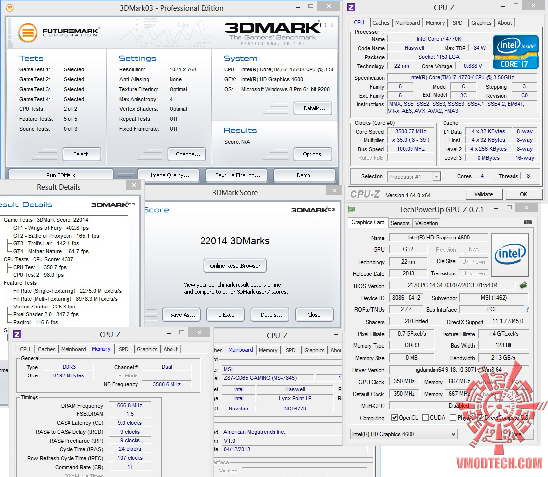
Task: Click Close button in 3DMark Score window
Action: click(314, 315)
